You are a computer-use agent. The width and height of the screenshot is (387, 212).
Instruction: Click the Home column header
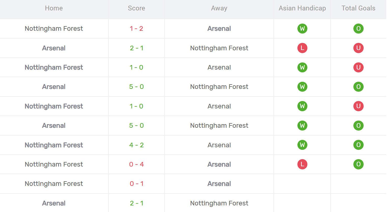[54, 8]
